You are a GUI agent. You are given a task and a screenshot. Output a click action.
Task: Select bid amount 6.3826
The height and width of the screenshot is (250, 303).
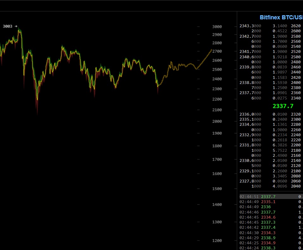(280, 145)
